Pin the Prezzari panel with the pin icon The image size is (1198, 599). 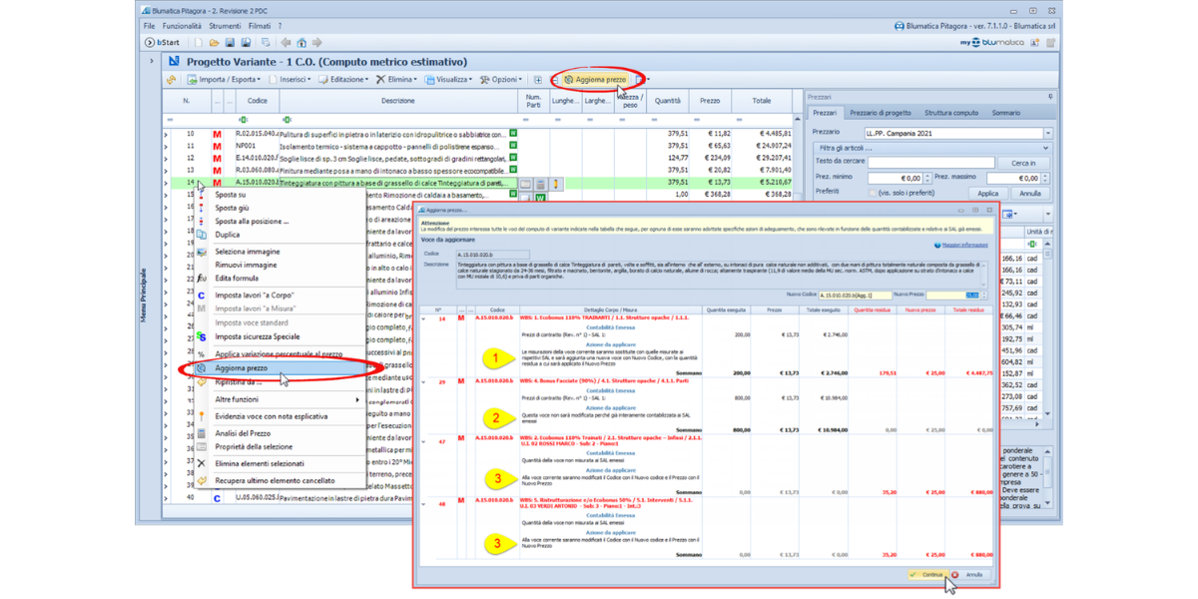click(x=1050, y=97)
